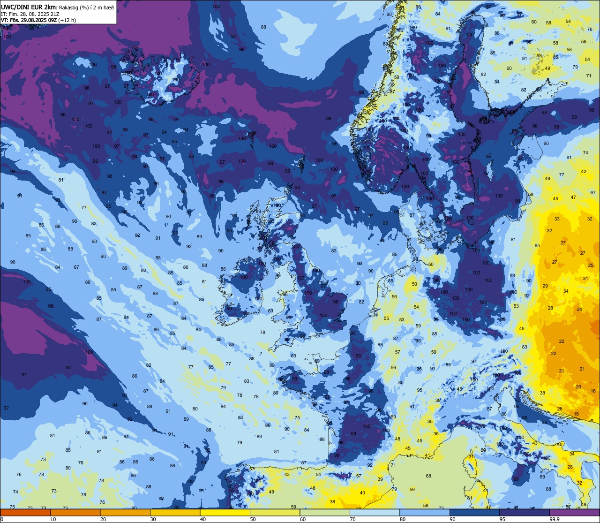Image resolution: width=600 pixels, height=523 pixels.
Task: Pick the 60–70% pale green legend swatch
Action: click(x=325, y=513)
